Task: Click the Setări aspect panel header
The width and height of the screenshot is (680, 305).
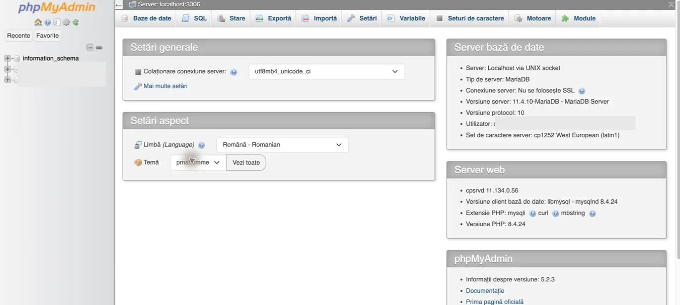Action: (278, 121)
